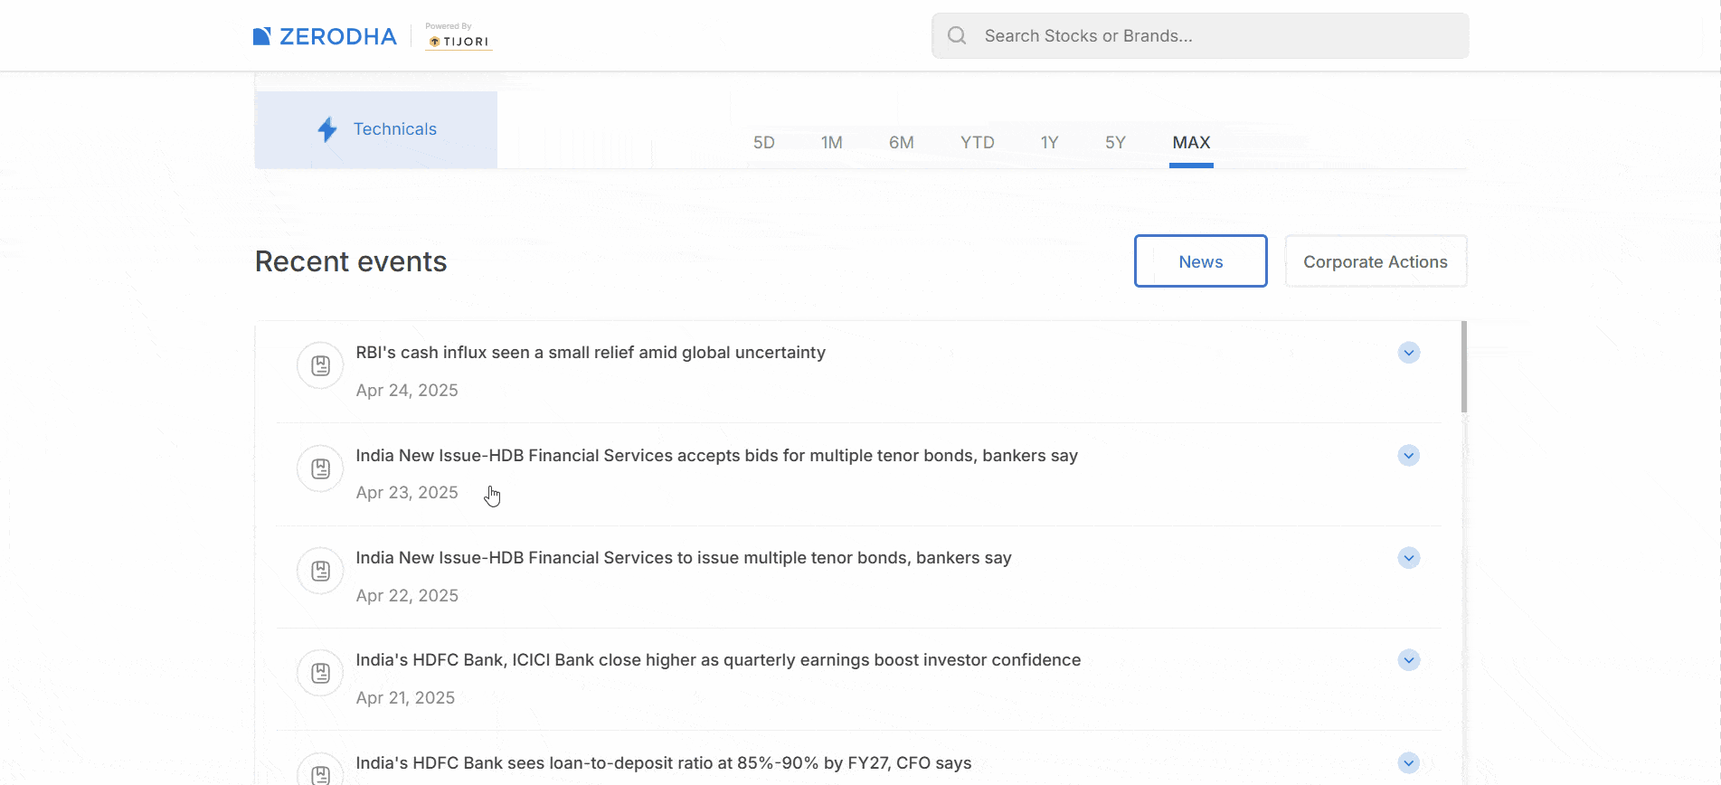Viewport: 1721px width, 785px height.
Task: Open the Technicals section
Action: point(376,129)
